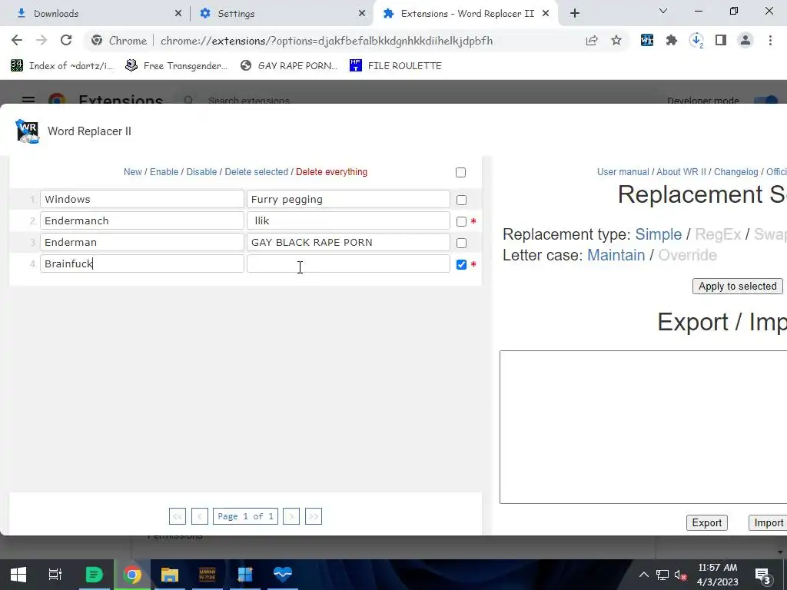Screen dimensions: 787x590
Task: Click the Export / Import text area
Action: click(643, 427)
